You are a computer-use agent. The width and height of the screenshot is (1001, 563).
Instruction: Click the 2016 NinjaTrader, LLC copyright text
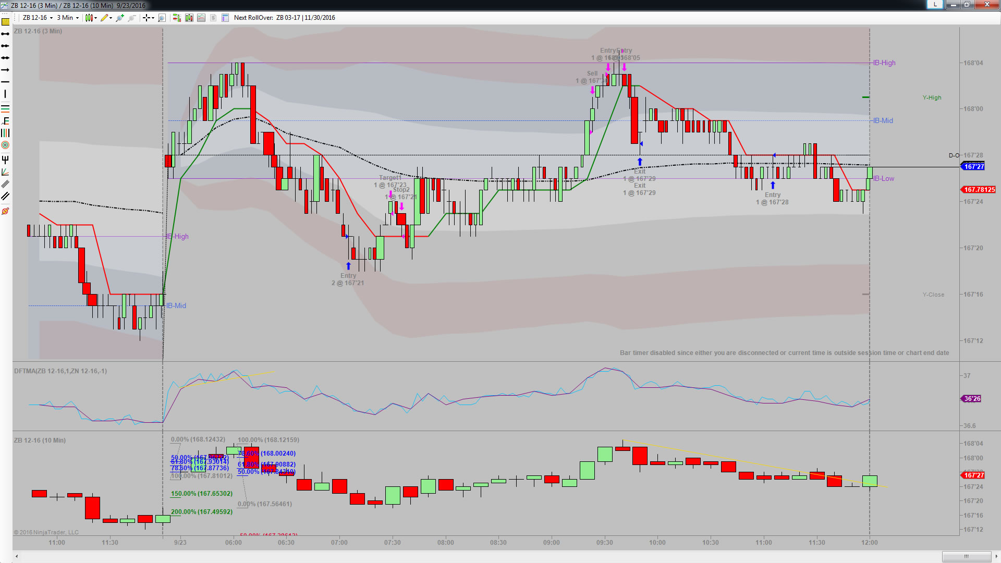point(46,532)
